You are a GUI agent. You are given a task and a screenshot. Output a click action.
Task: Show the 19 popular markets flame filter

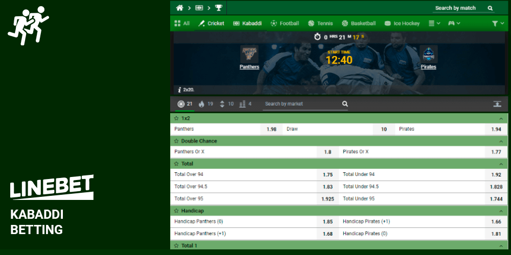pos(205,104)
